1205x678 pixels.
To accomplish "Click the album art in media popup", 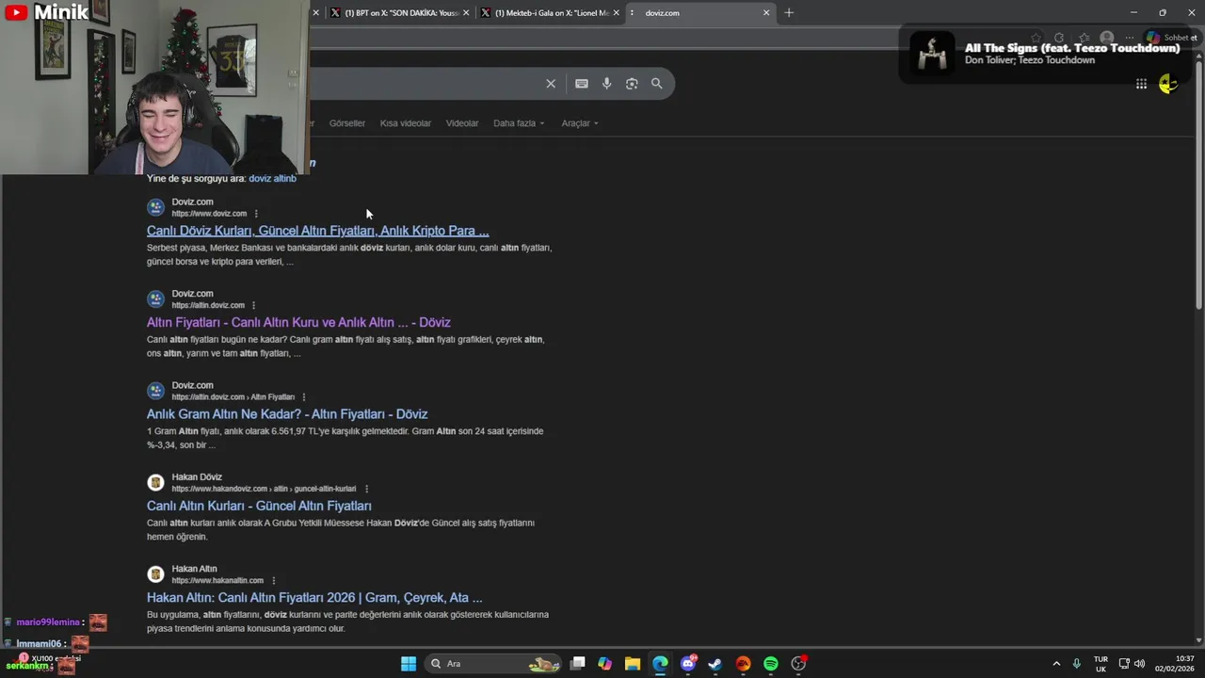I will pyautogui.click(x=933, y=55).
